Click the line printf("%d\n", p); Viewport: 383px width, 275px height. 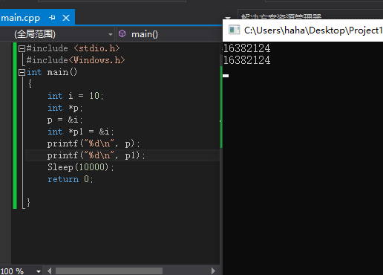(94, 143)
